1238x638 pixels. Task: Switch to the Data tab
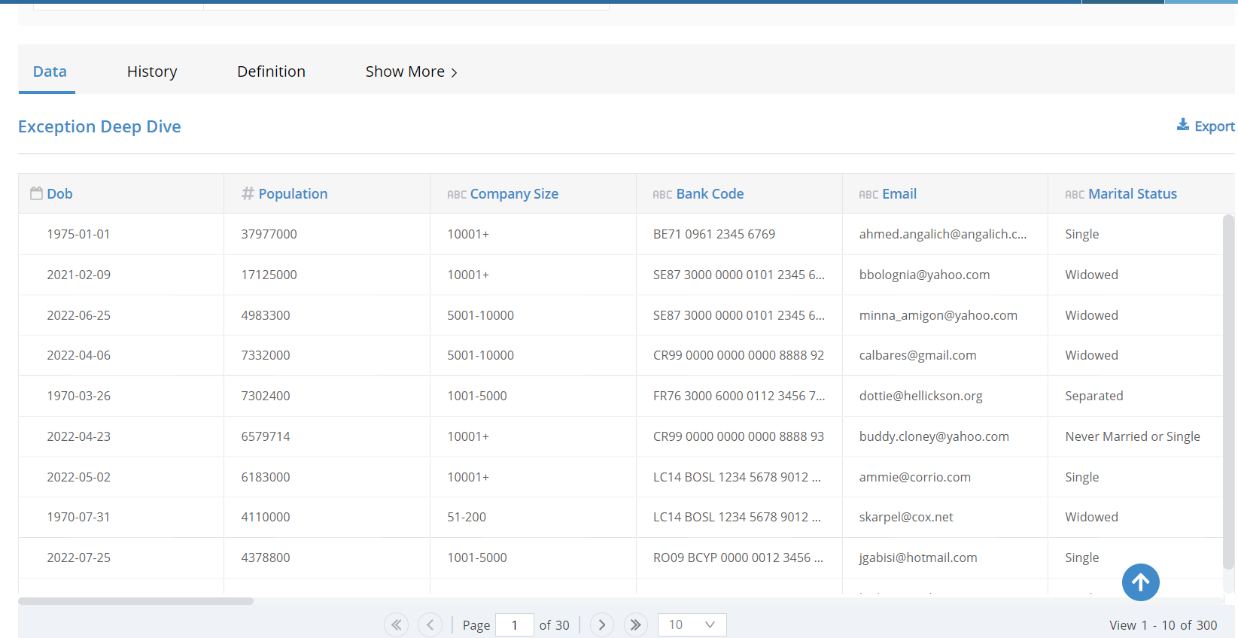pyautogui.click(x=50, y=71)
